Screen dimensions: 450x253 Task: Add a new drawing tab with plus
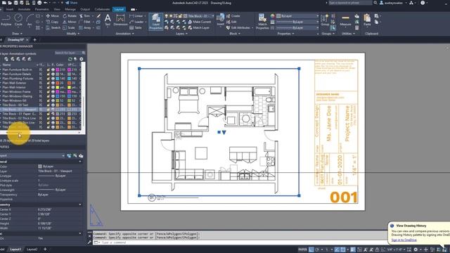34,39
